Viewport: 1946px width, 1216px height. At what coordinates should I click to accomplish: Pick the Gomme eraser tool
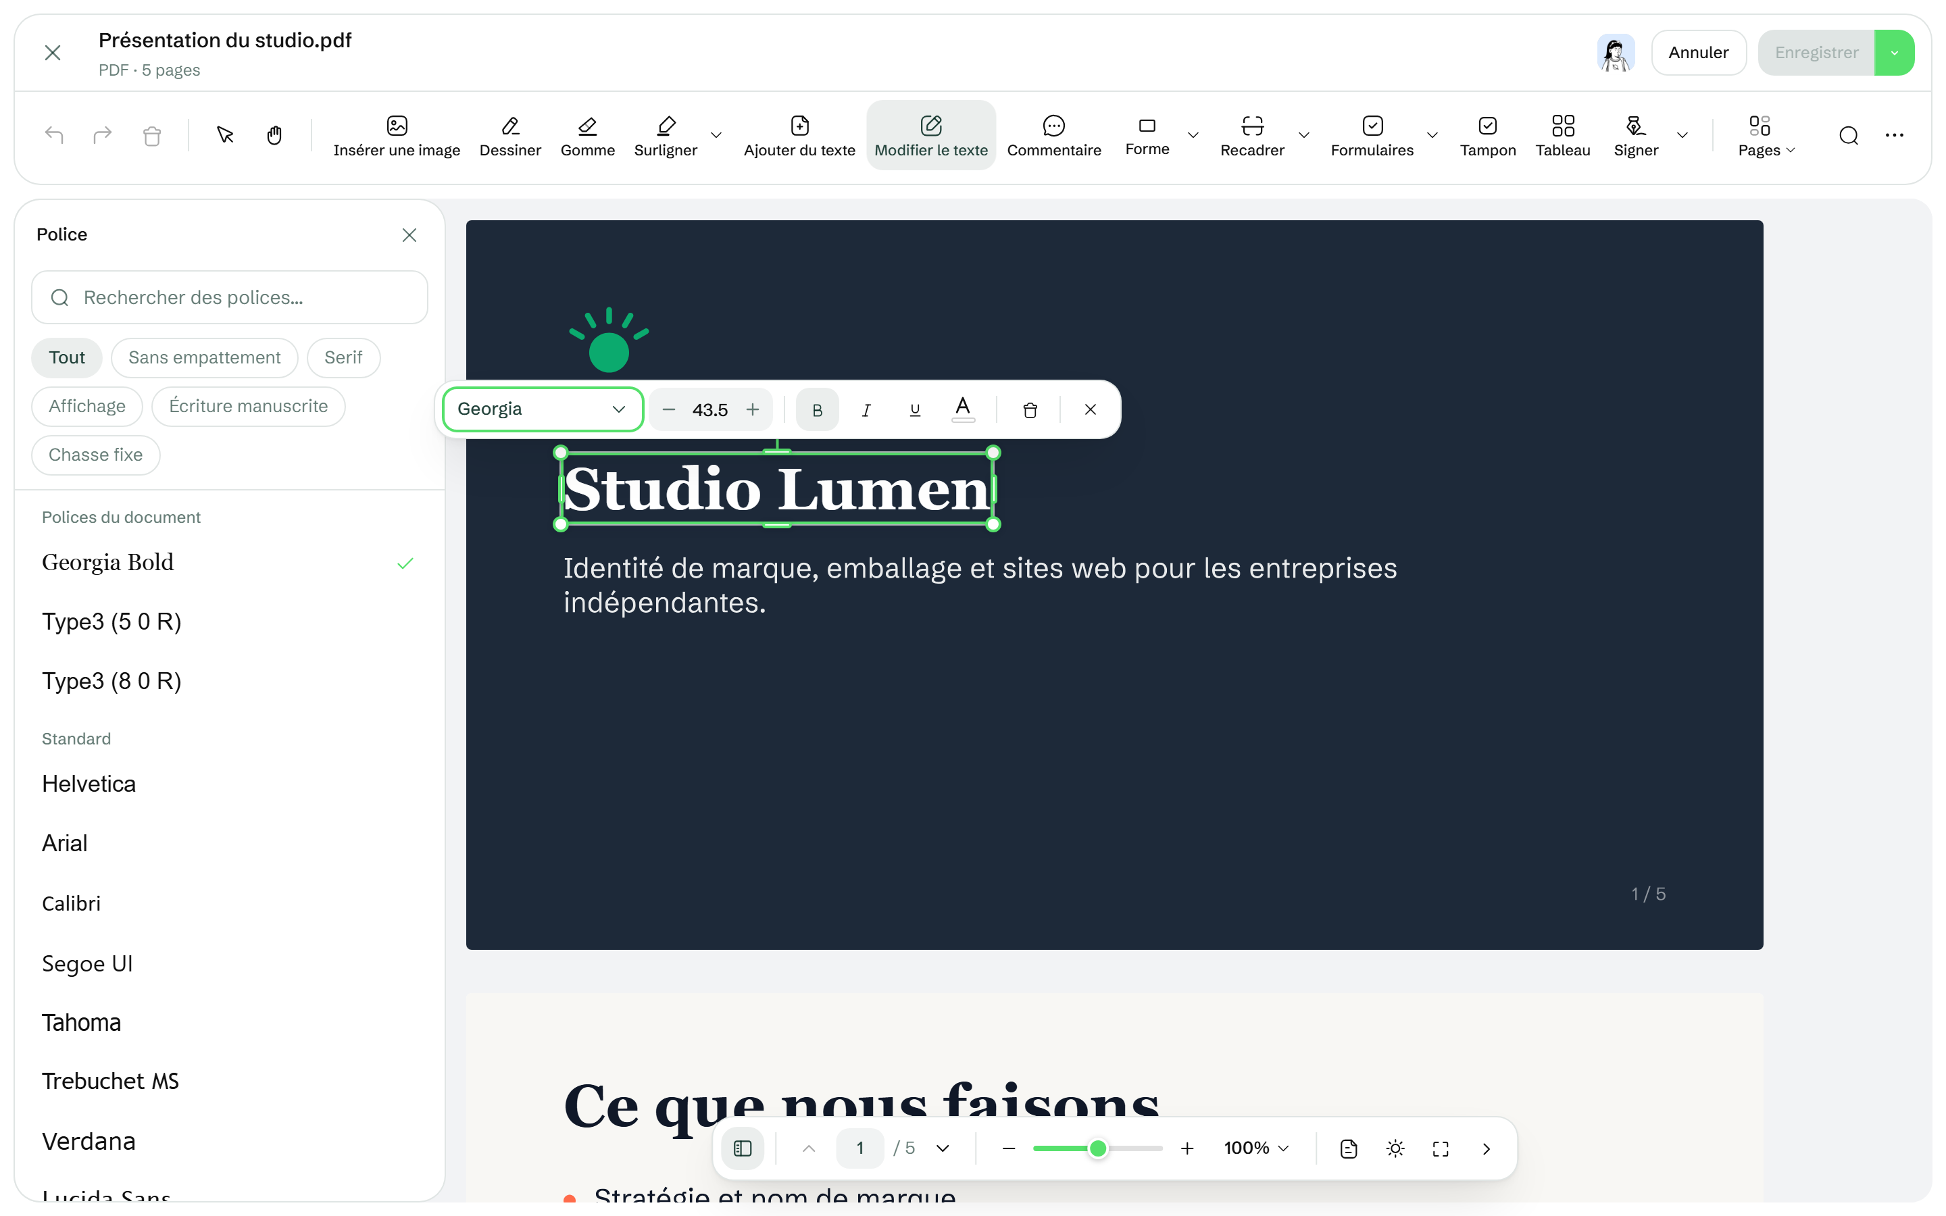click(587, 135)
